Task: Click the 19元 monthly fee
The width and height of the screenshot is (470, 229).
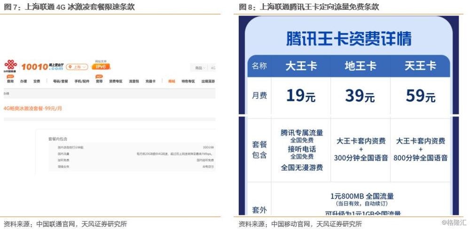Action: 301,96
